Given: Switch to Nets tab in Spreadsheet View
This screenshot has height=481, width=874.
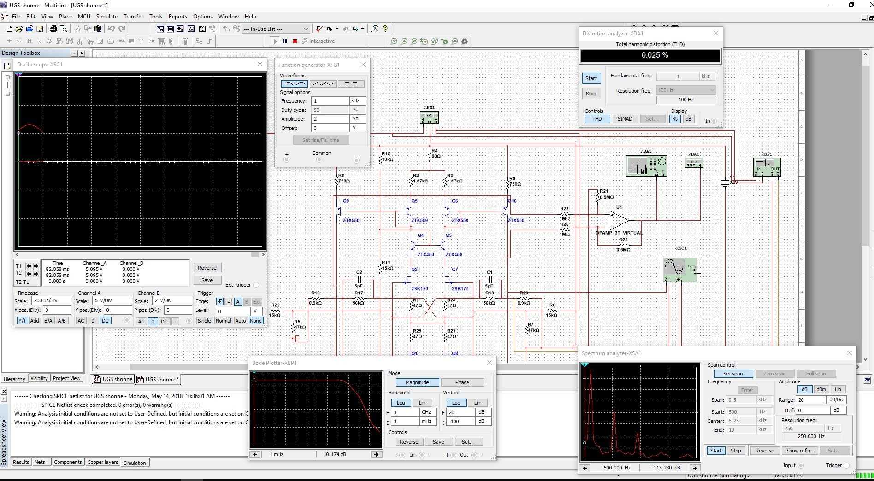Looking at the screenshot, I should [40, 462].
